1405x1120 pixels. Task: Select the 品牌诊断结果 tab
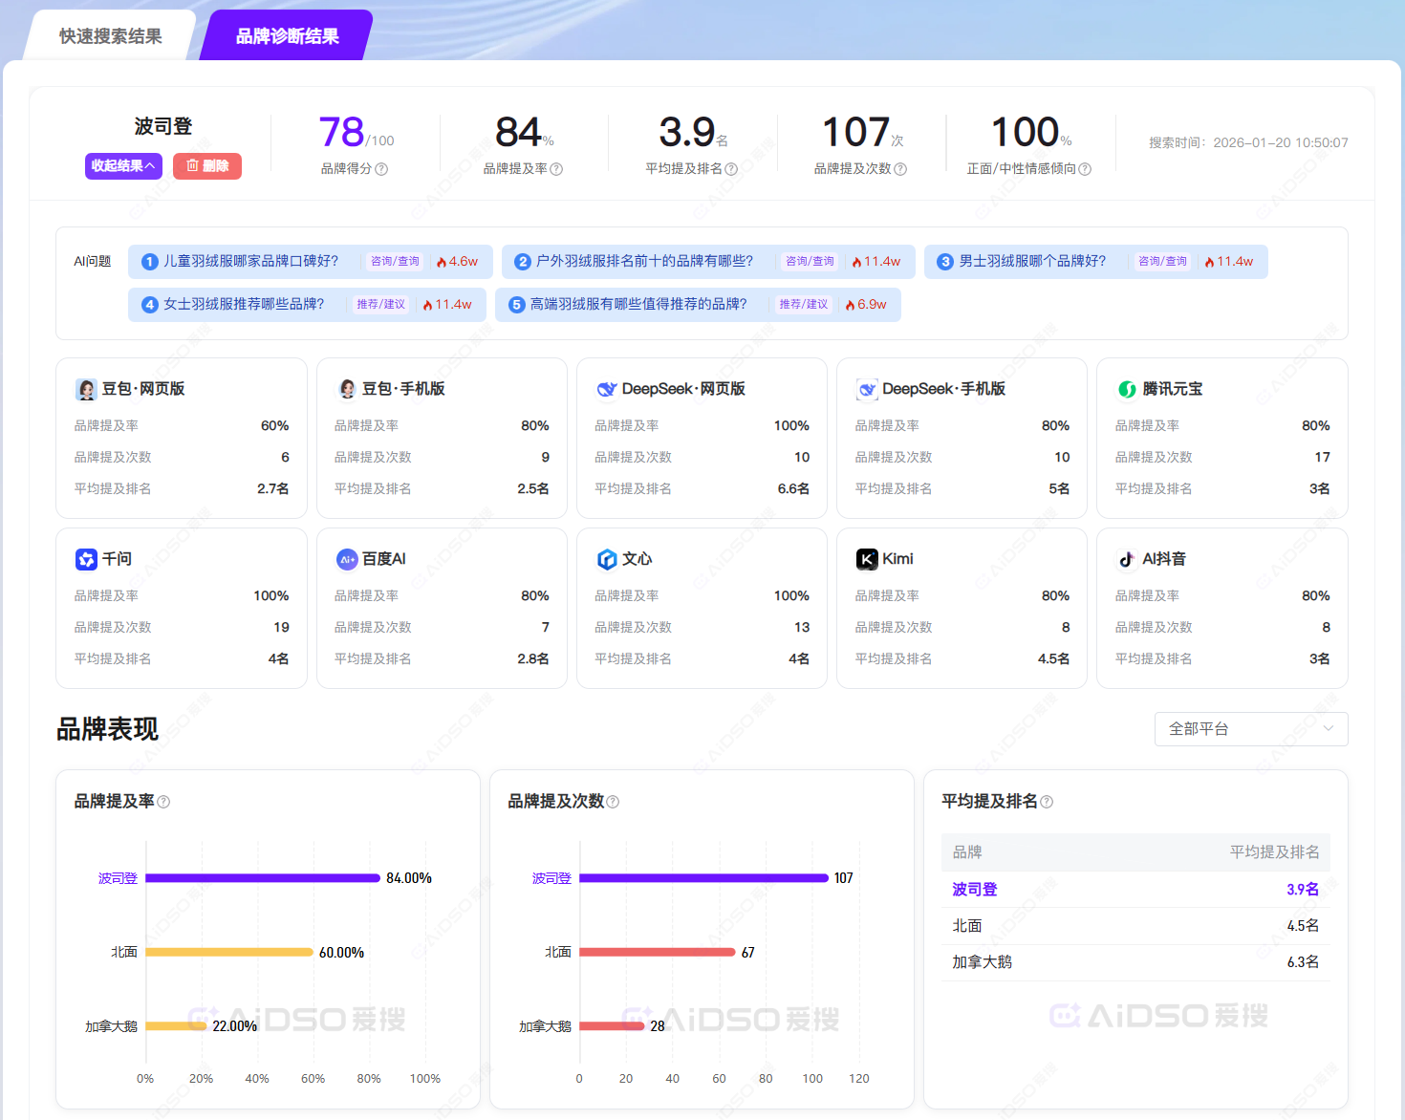287,36
